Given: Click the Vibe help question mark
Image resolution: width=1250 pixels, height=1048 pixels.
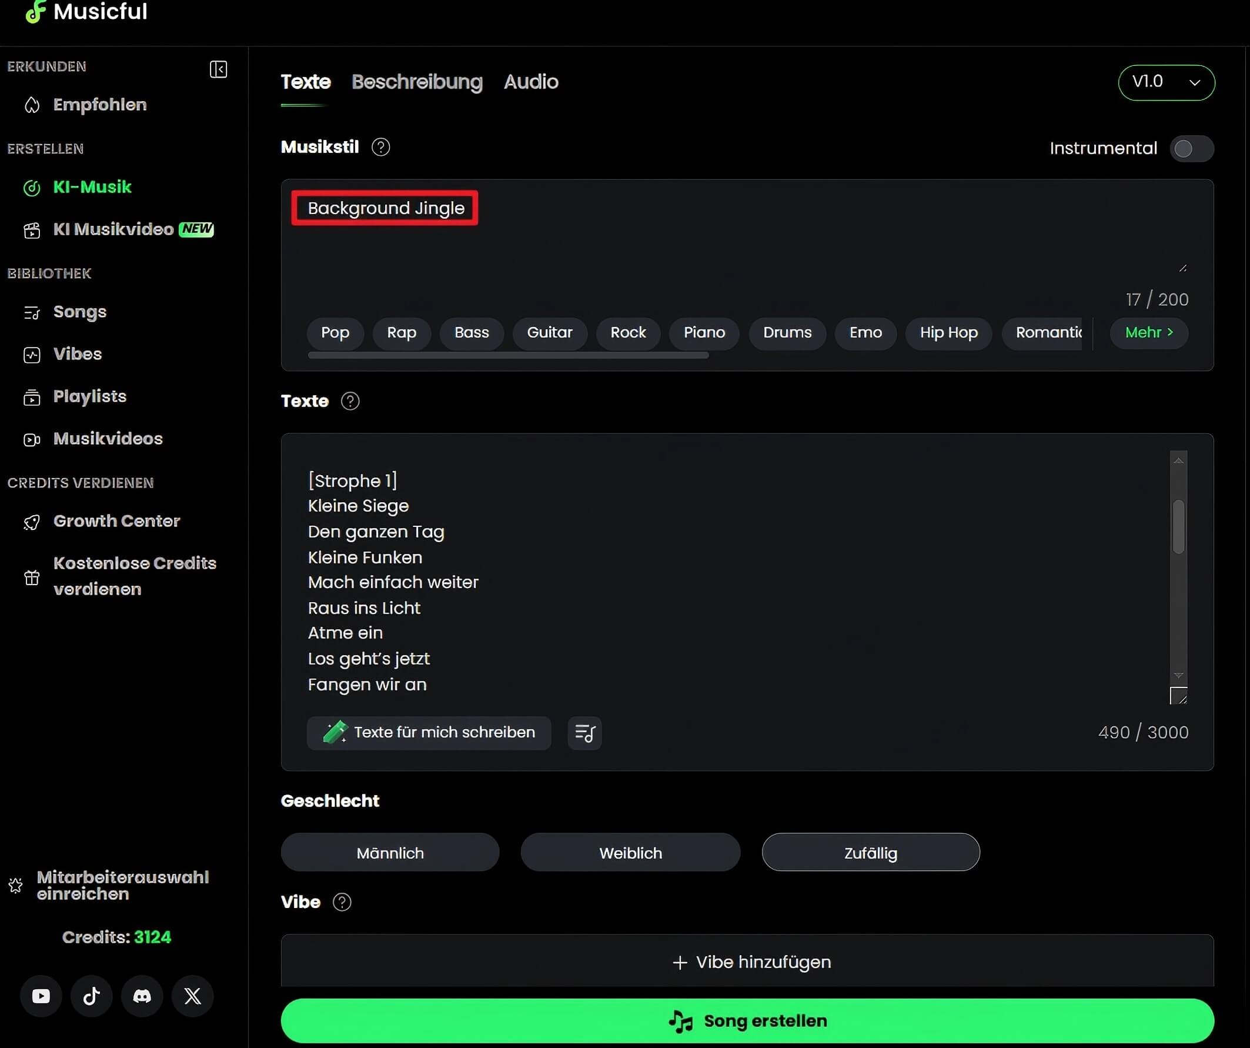Looking at the screenshot, I should (342, 902).
